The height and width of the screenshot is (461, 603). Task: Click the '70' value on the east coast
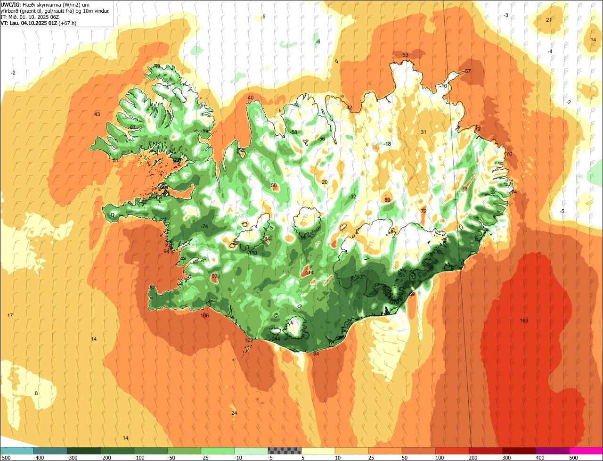(x=509, y=154)
